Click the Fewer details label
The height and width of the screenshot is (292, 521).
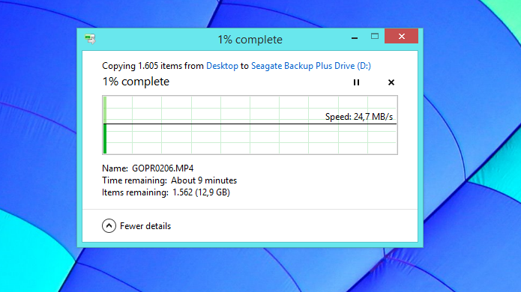[145, 226]
